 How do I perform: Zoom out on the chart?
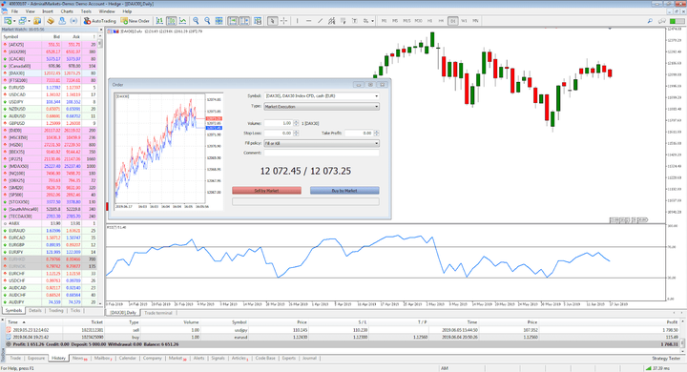[207, 21]
